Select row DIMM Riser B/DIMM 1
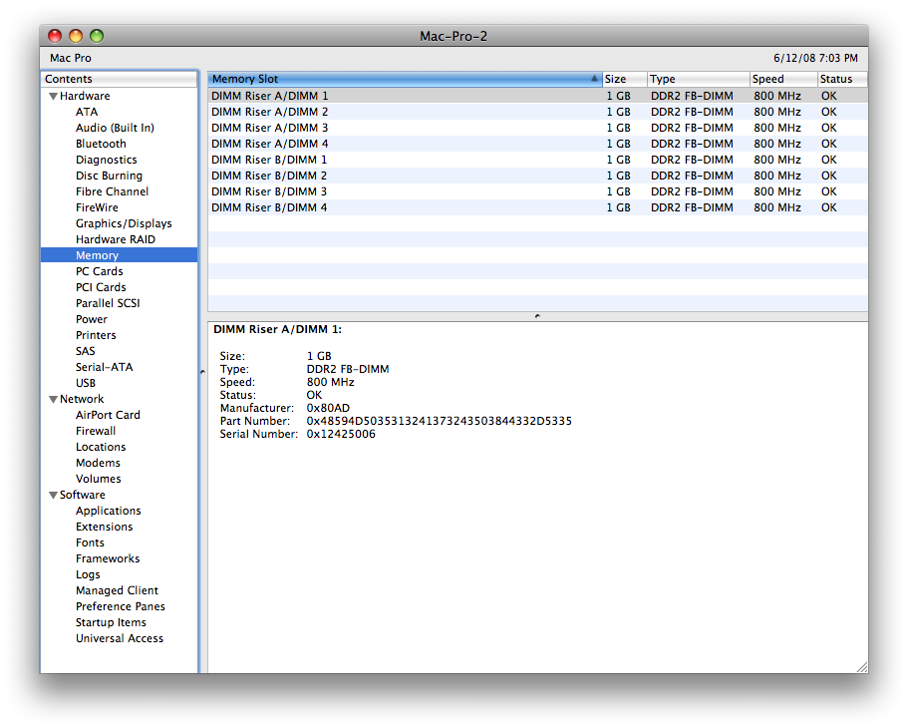Screen dimensions: 908x728 coord(537,160)
